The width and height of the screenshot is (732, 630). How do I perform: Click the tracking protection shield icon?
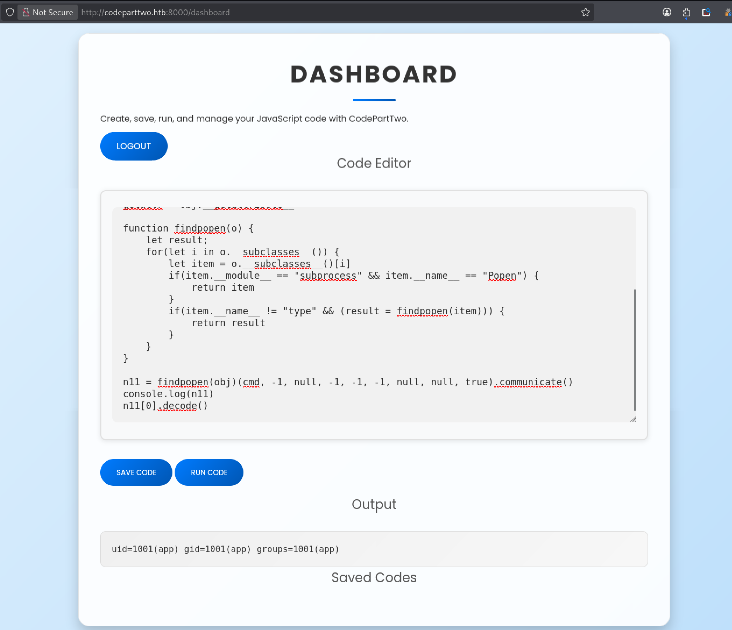tap(10, 12)
